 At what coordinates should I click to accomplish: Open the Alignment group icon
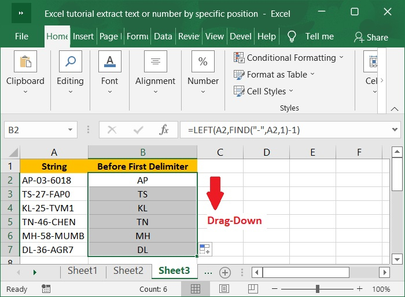coord(155,62)
